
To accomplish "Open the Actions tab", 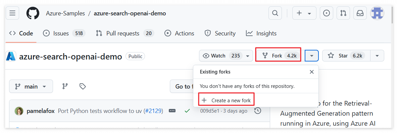I will pyautogui.click(x=179, y=33).
